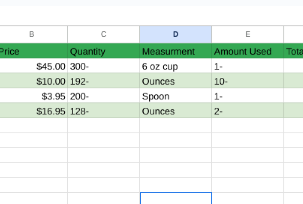The image size is (303, 204).
Task: Click the 128- quantity cell
Action: coord(104,111)
